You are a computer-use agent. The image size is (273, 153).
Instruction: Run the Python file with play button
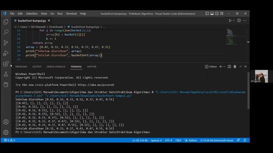[230, 20]
